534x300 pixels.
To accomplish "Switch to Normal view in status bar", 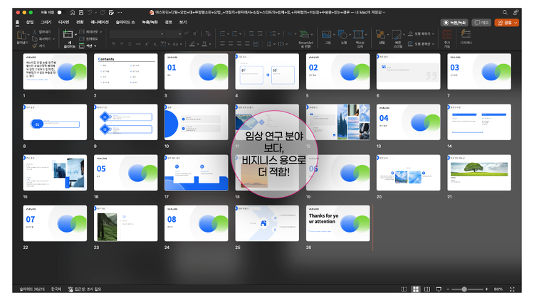I will pos(404,289).
